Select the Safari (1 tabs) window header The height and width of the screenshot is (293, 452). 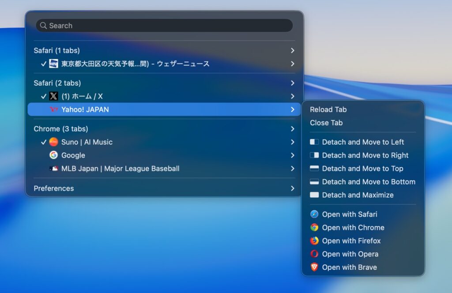coord(57,51)
